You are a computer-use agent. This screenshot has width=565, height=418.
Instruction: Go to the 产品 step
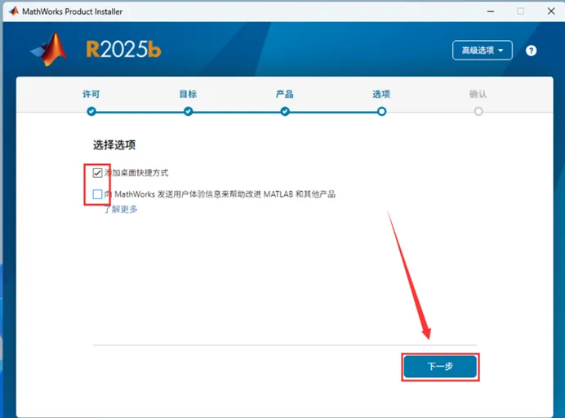pos(285,94)
